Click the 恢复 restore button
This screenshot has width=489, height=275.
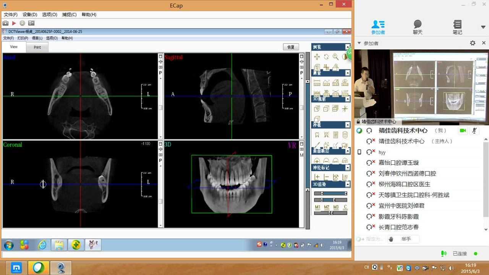291,47
